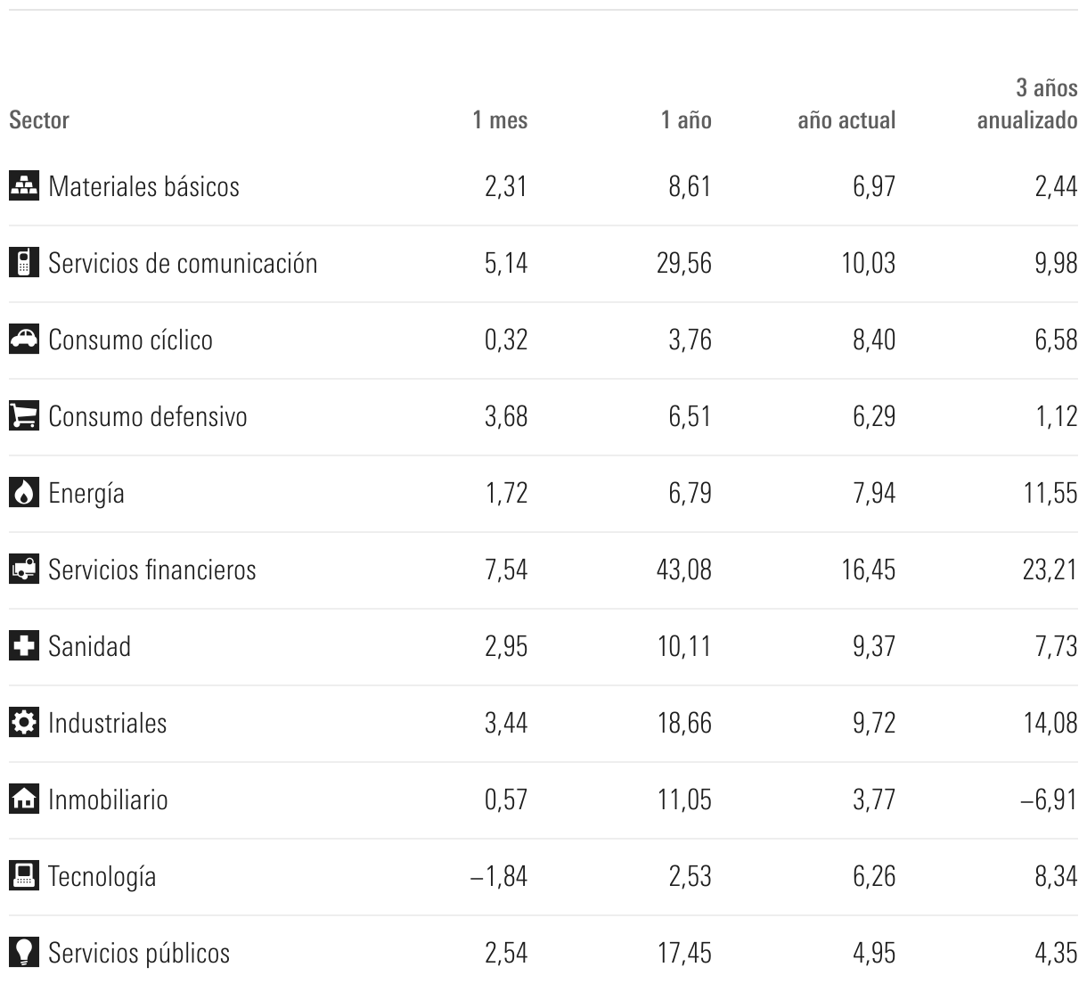This screenshot has width=1087, height=1000.
Task: Sort by 3 años anualizado header
Action: [1027, 104]
